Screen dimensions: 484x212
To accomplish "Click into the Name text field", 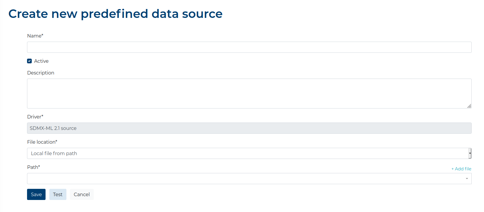I will coord(249,47).
